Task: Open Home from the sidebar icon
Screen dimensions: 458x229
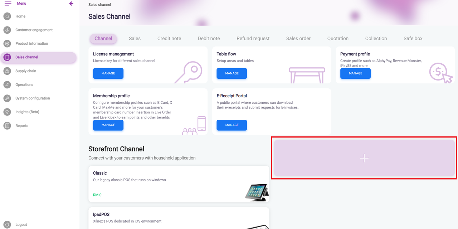Action: coord(7,16)
